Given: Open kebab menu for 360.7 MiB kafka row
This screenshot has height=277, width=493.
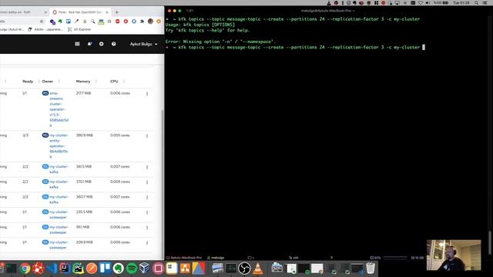Looking at the screenshot, I should [x=147, y=197].
